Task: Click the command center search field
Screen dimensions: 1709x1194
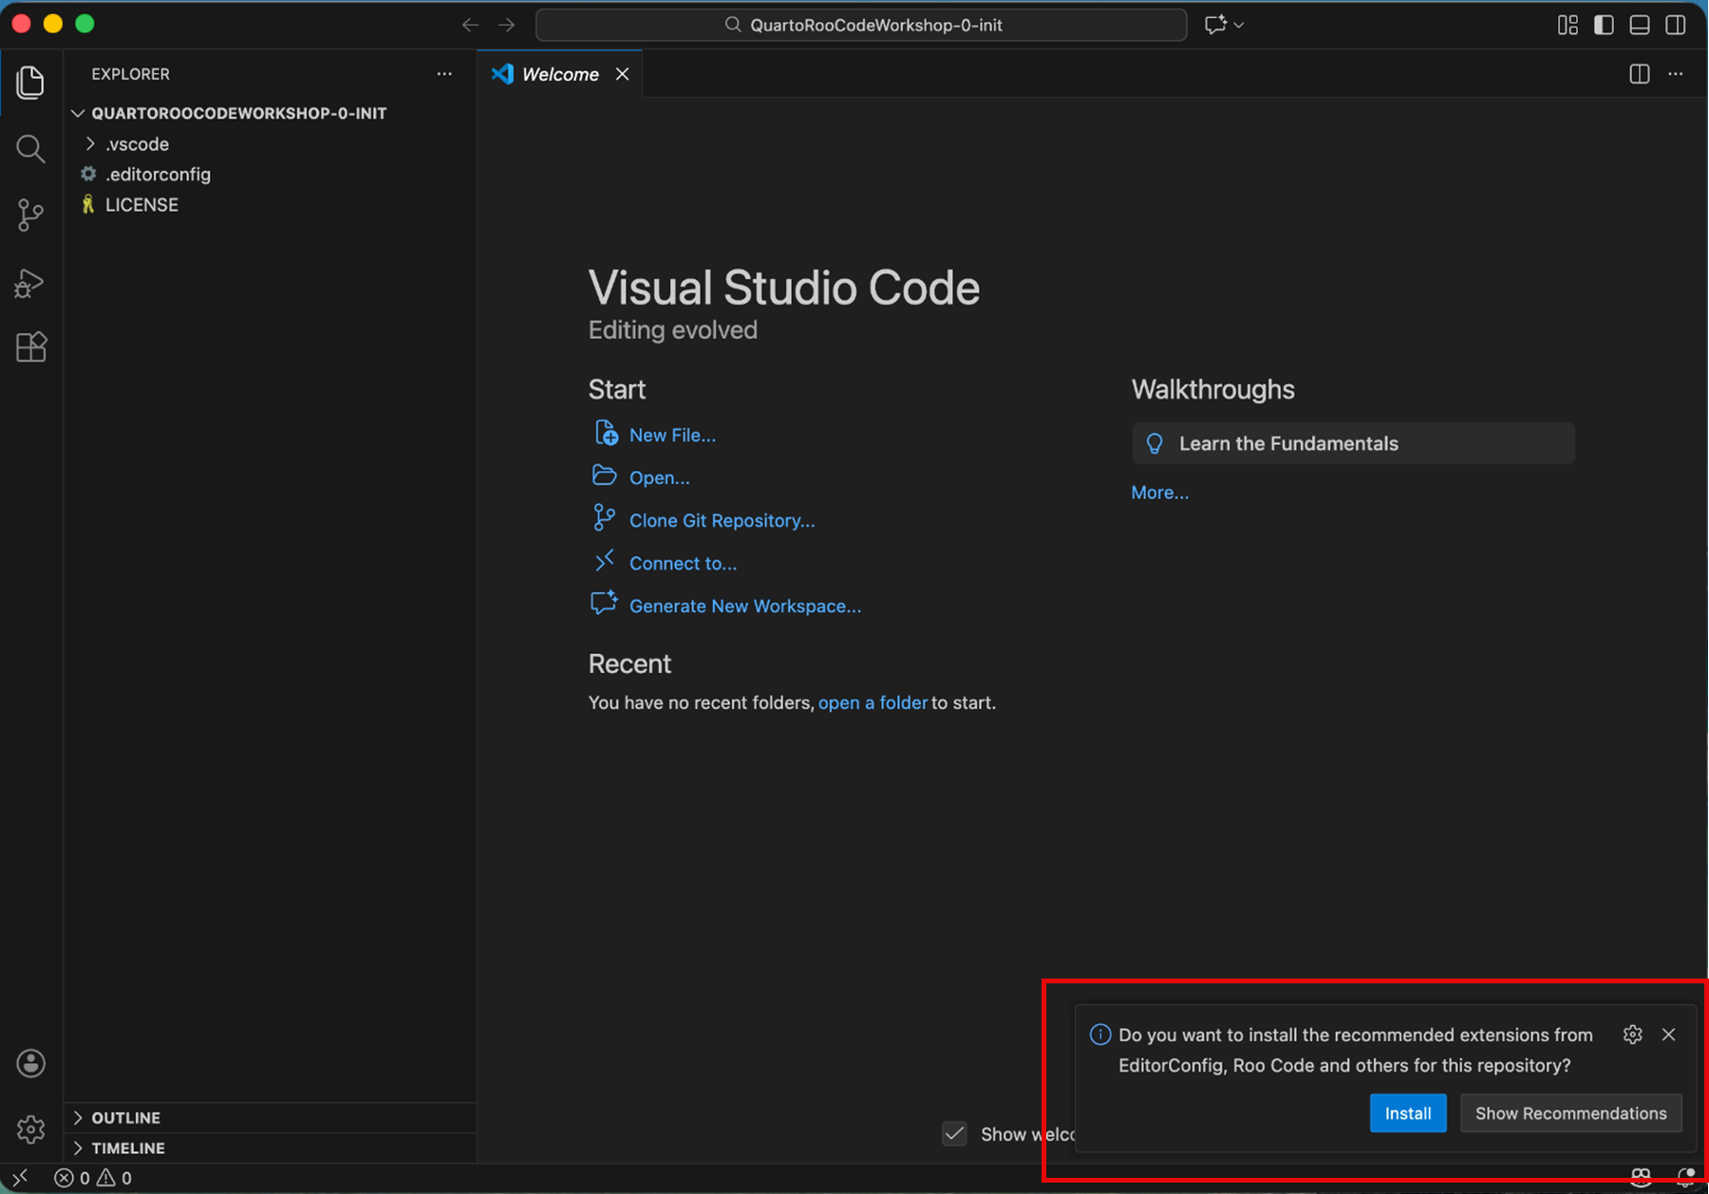Action: pos(861,25)
